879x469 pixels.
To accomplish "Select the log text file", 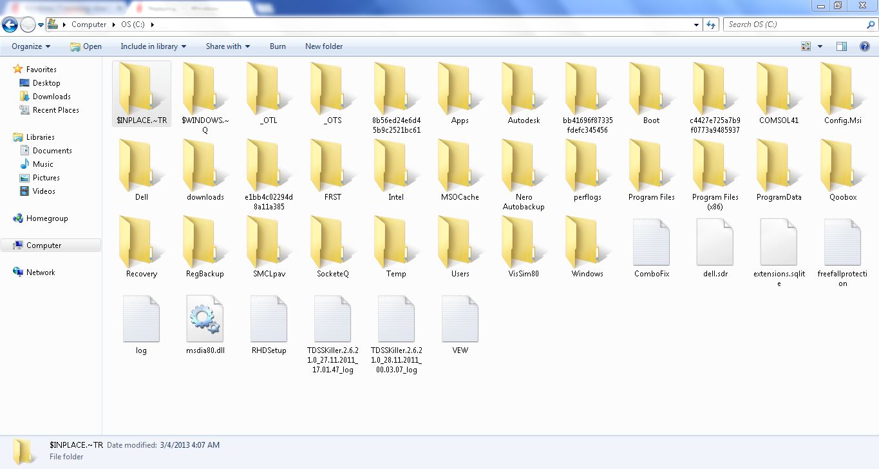I will pyautogui.click(x=141, y=325).
